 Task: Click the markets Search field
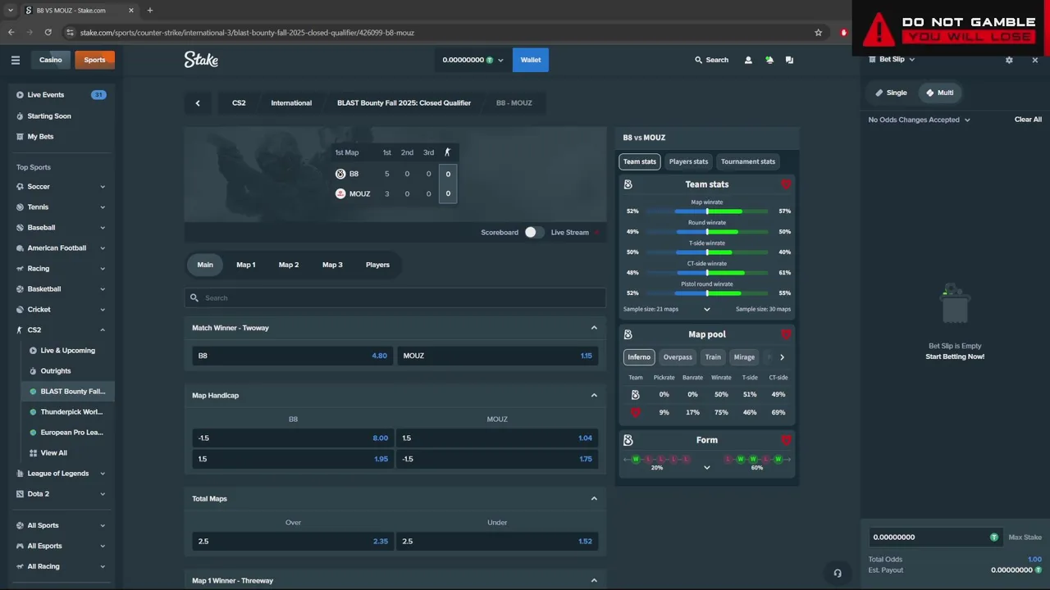coord(395,298)
